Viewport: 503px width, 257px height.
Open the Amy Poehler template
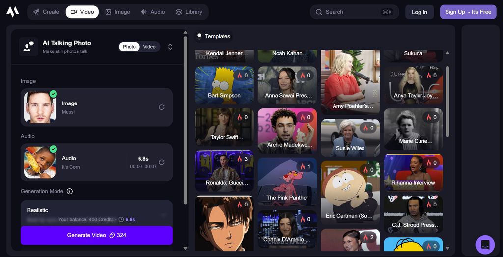point(350,82)
